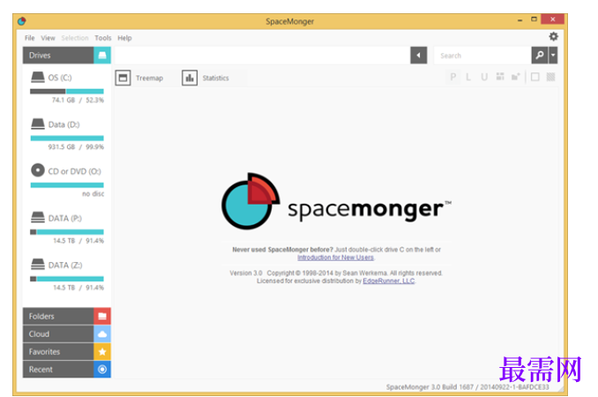Focus the Search input field
This screenshot has width=598, height=397.
pos(482,56)
